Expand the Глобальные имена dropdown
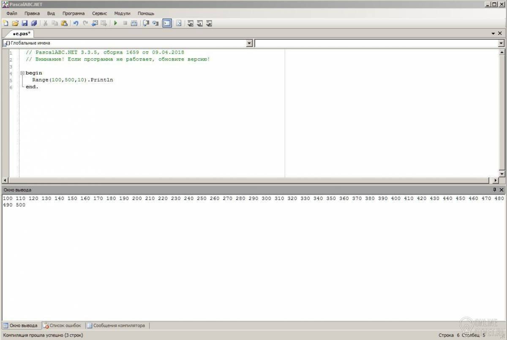Image resolution: width=507 pixels, height=340 pixels. tap(249, 43)
